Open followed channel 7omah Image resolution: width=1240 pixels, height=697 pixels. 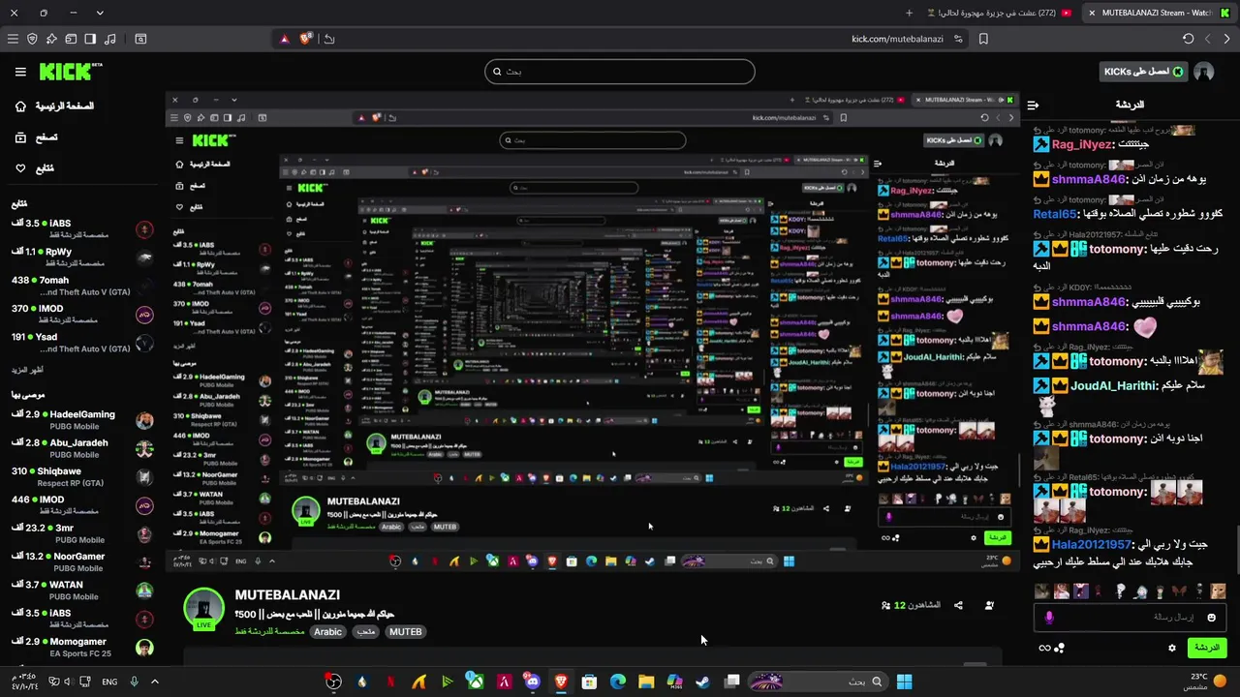pos(82,286)
